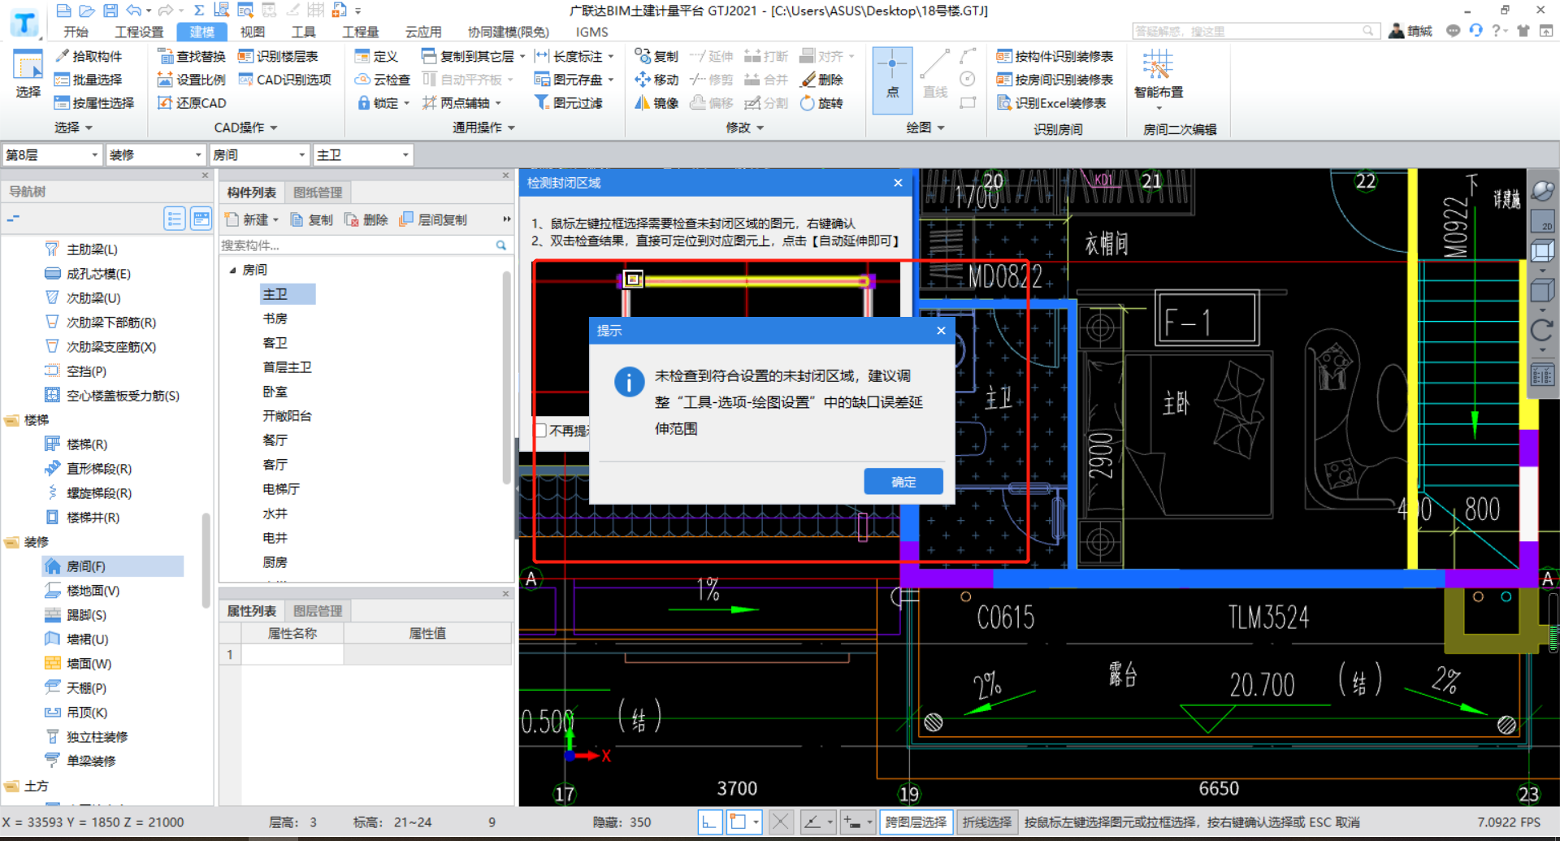1560x841 pixels.
Task: Open 复制到其它层 dropdown arrow
Action: (522, 56)
